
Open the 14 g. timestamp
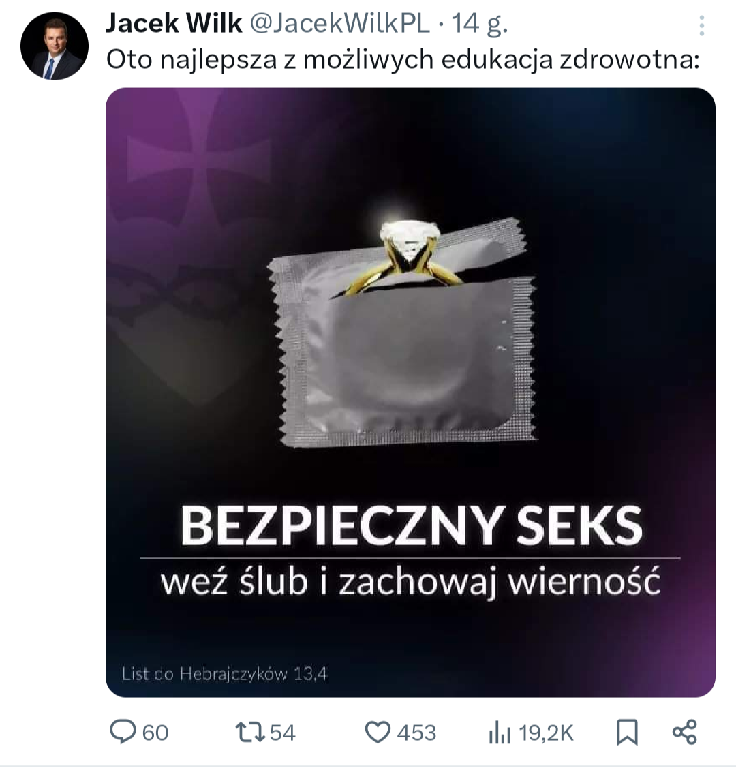click(x=479, y=24)
